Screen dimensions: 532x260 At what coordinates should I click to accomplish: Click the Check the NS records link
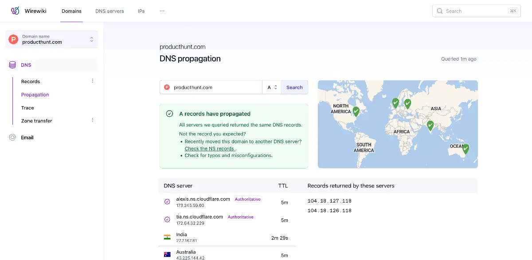(x=210, y=149)
